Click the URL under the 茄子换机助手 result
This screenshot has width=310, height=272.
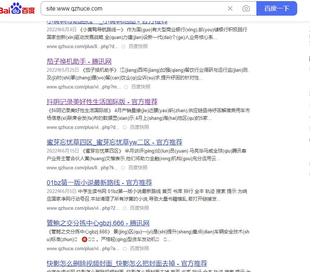[x=83, y=87]
